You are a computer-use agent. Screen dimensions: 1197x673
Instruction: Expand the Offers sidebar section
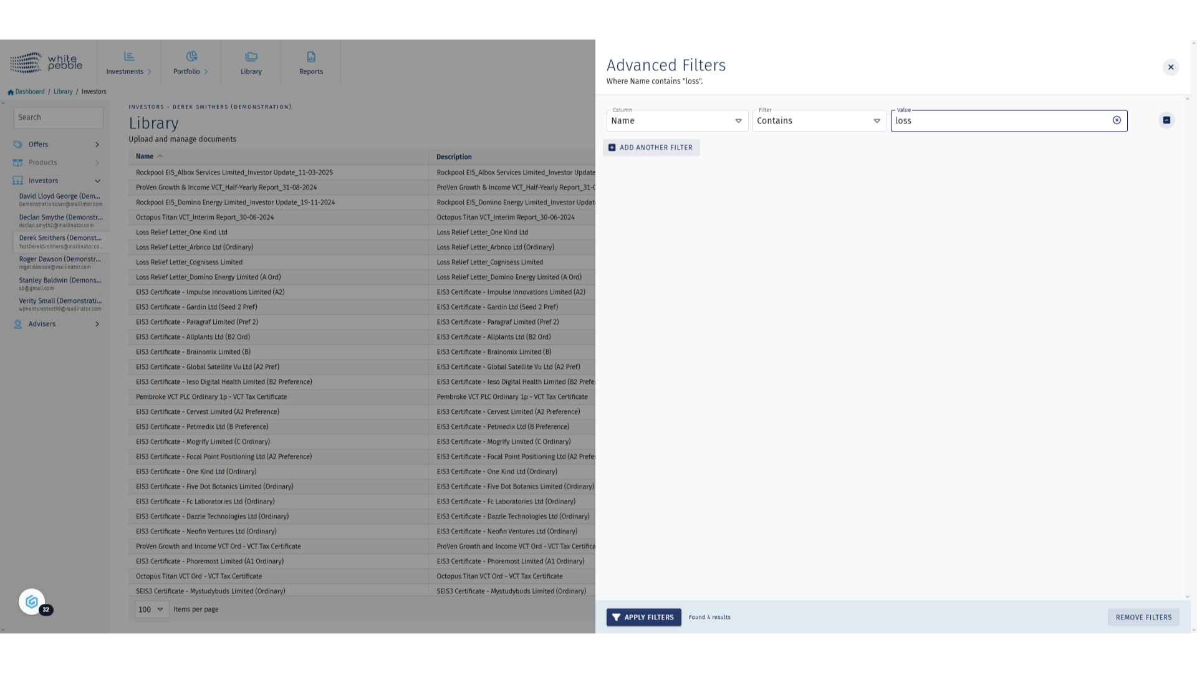[97, 145]
